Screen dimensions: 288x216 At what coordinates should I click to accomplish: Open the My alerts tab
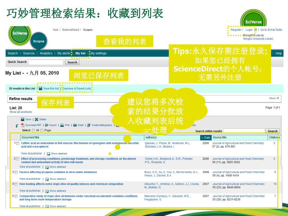point(64,53)
